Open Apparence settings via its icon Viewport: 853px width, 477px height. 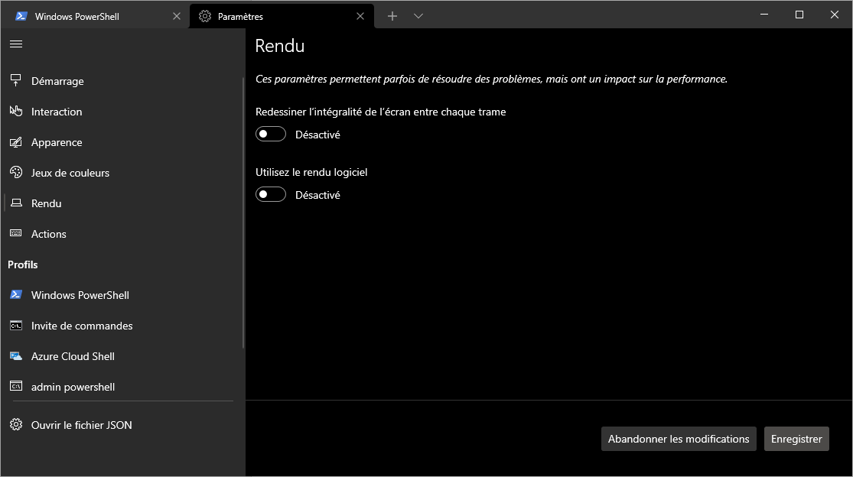(x=15, y=142)
